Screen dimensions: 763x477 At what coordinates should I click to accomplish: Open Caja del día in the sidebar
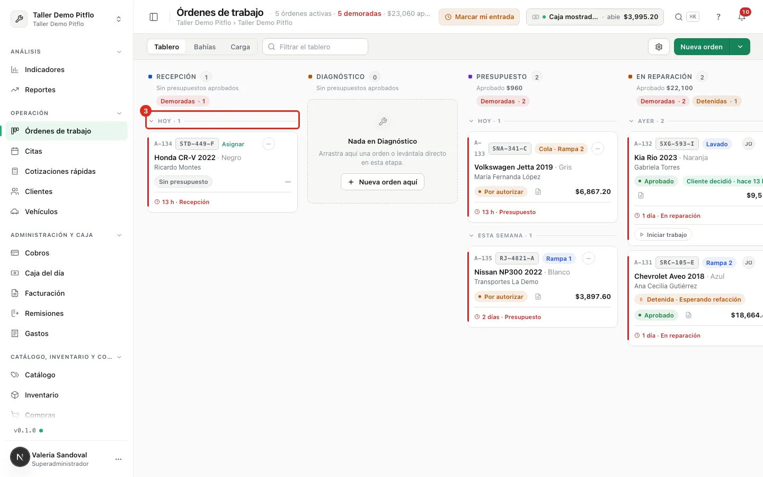click(66, 273)
